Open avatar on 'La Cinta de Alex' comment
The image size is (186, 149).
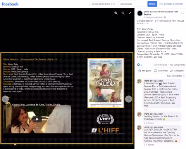(139, 127)
